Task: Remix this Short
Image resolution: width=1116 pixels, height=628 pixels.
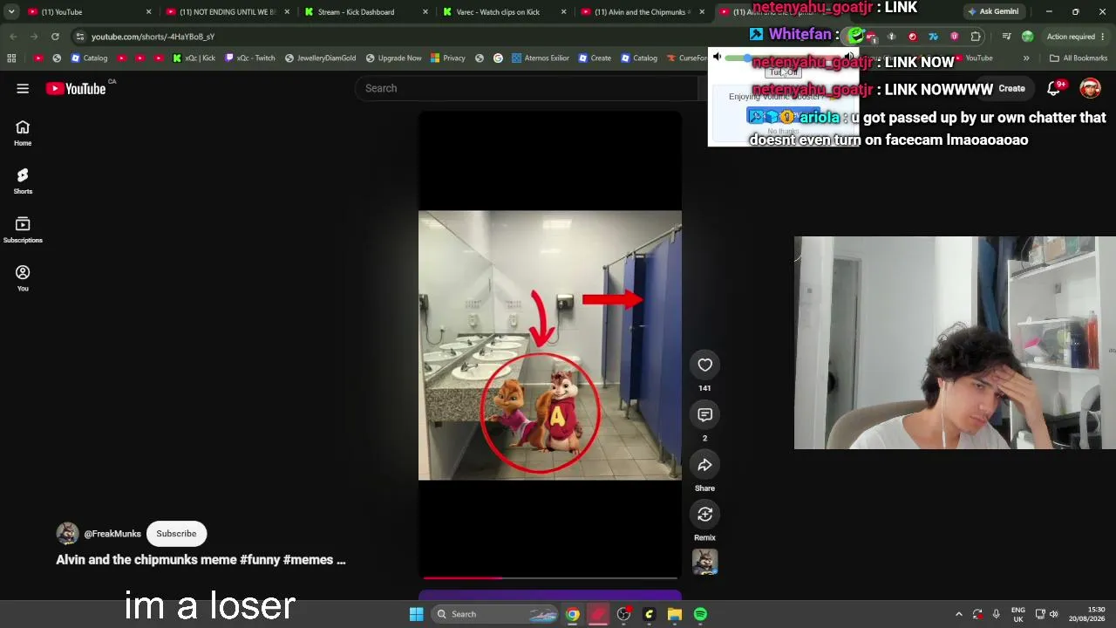Action: pyautogui.click(x=704, y=514)
